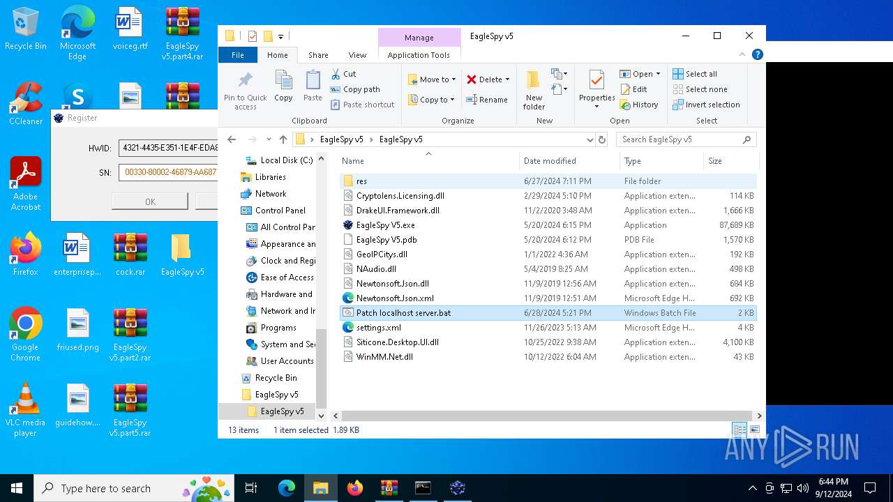
Task: Open Task View on the taskbar
Action: tap(251, 488)
